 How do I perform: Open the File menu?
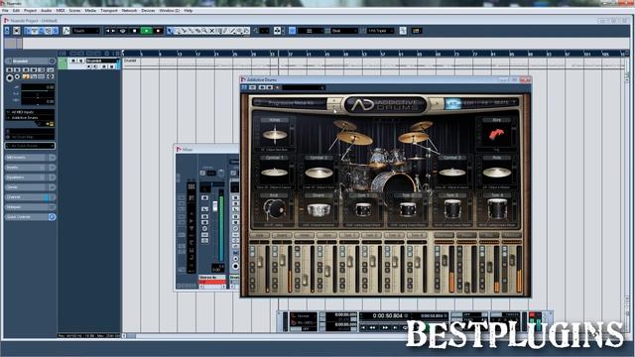pos(5,11)
